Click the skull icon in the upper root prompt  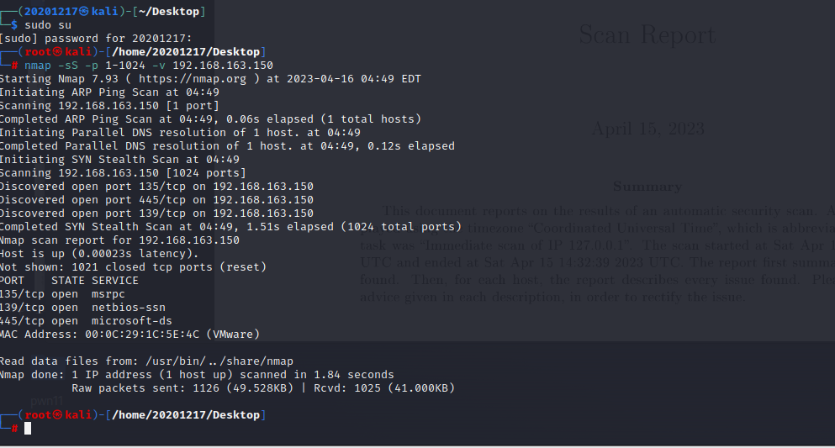[58, 52]
